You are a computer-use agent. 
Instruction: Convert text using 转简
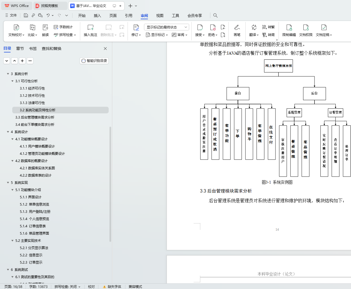pyautogui.click(x=269, y=35)
